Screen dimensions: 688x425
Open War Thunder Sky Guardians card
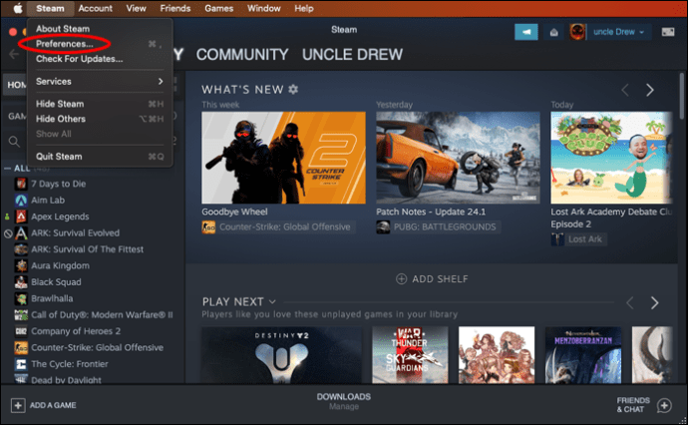tap(410, 355)
